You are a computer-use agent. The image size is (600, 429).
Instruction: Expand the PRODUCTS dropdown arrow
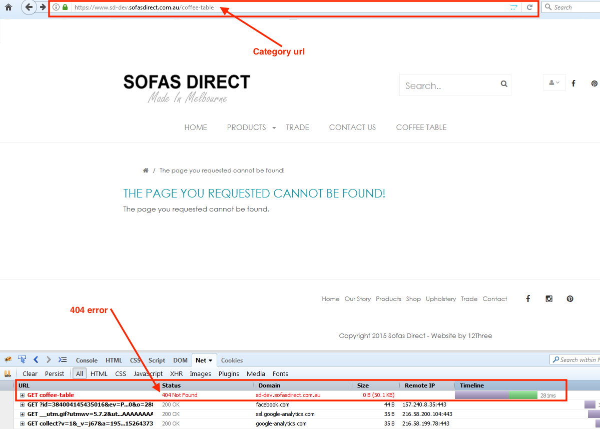click(274, 128)
